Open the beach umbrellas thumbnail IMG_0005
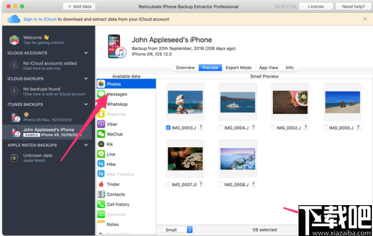The width and height of the screenshot is (373, 236). (343, 102)
